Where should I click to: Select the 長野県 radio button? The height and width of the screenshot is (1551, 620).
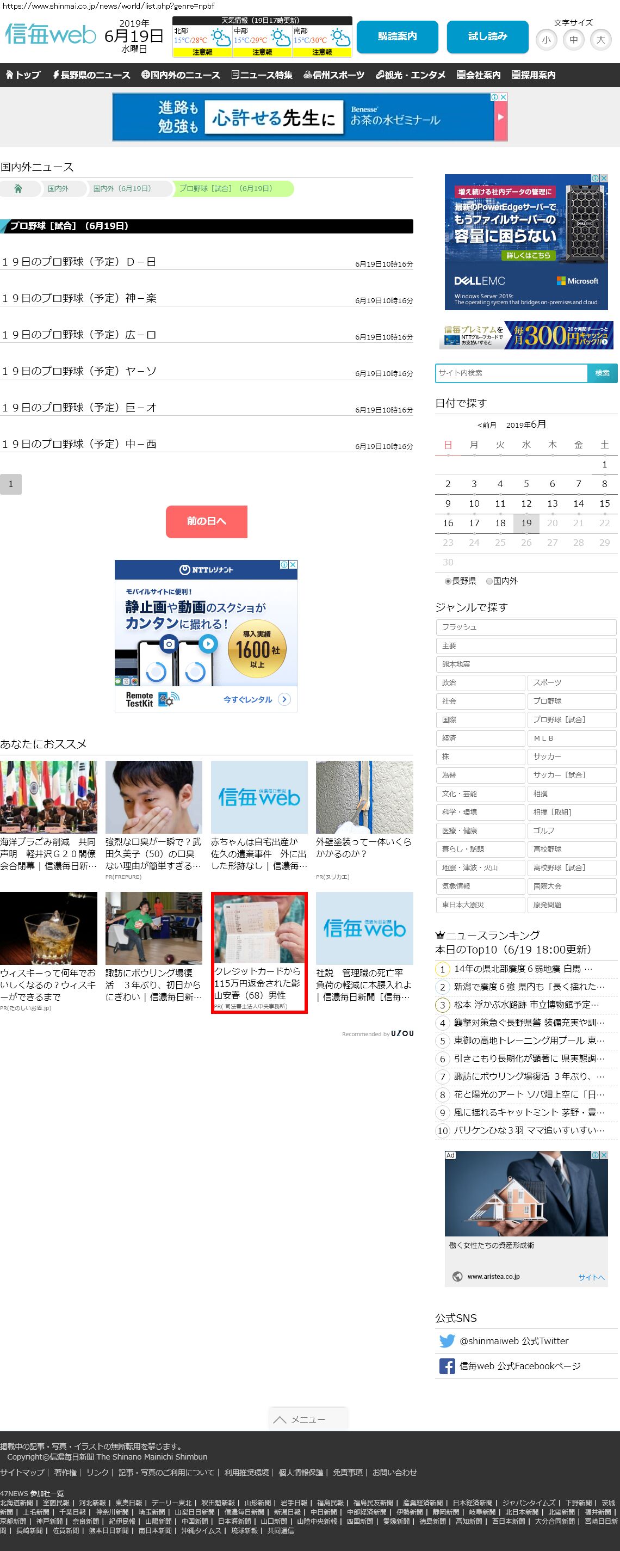pyautogui.click(x=448, y=581)
